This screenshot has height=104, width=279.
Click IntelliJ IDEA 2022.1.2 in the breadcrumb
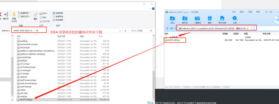click(x=23, y=31)
